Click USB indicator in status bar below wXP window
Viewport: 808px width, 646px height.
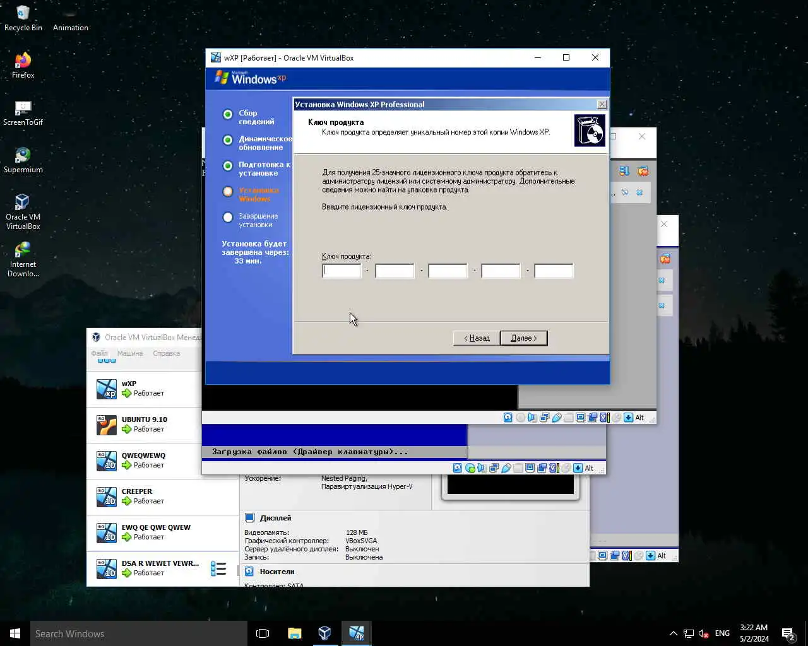tap(557, 418)
